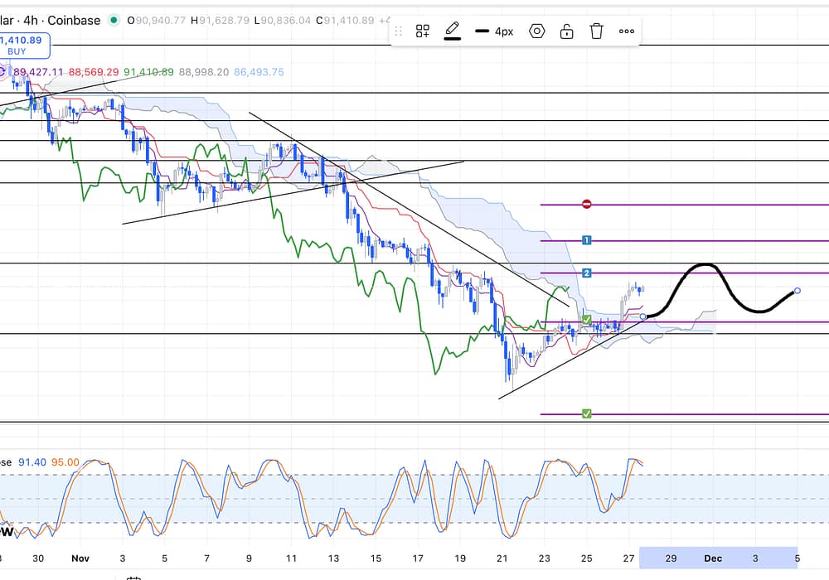
Task: Select the red stop marker on purple line
Action: point(587,204)
